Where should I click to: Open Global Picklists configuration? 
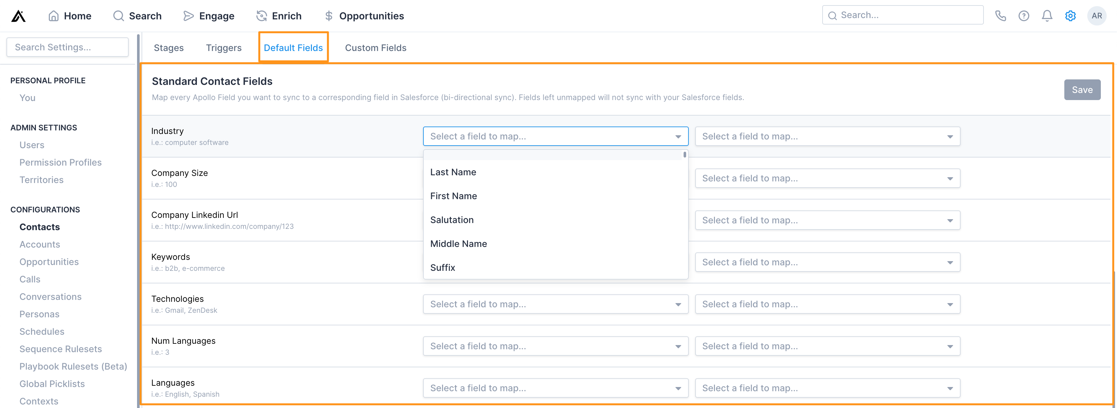pos(52,384)
